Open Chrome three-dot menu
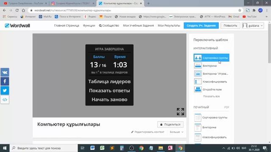 click(x=267, y=10)
